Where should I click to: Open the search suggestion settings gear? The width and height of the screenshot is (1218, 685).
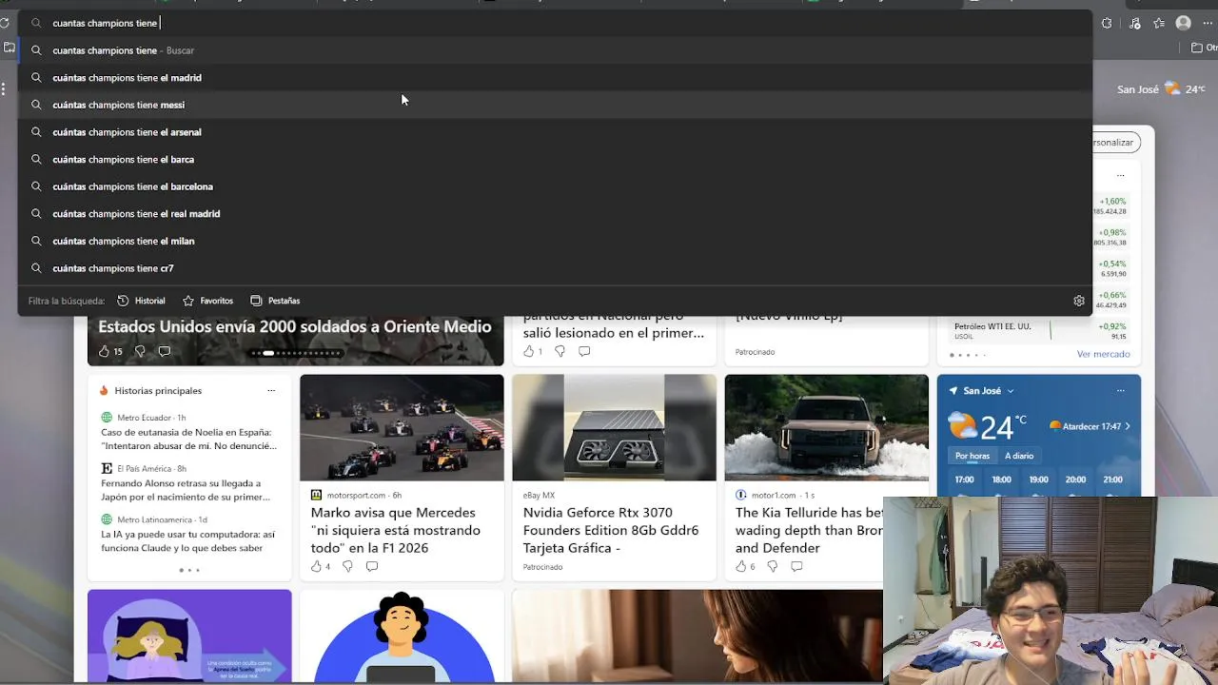coord(1079,301)
